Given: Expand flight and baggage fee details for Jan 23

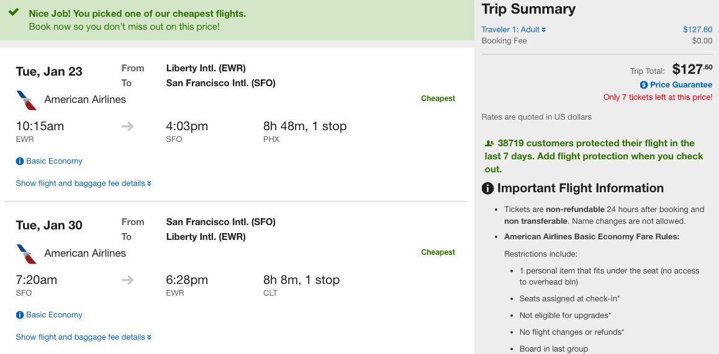Looking at the screenshot, I should pos(83,184).
